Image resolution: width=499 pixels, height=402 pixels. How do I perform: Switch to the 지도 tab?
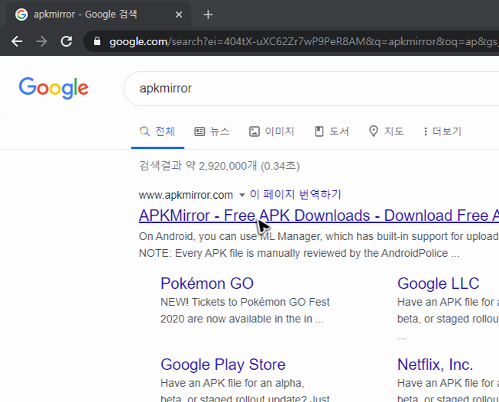point(386,131)
